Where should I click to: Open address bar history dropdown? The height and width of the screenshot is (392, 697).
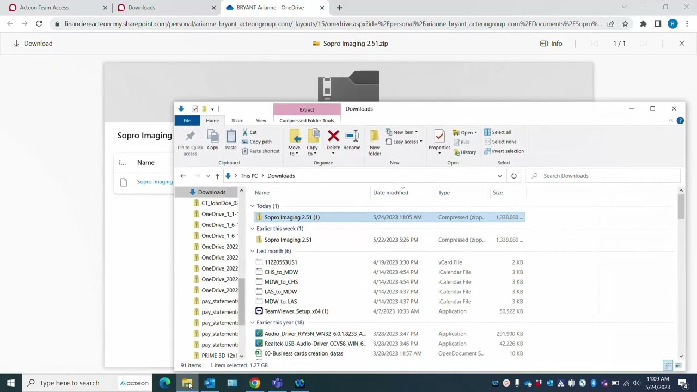point(499,176)
